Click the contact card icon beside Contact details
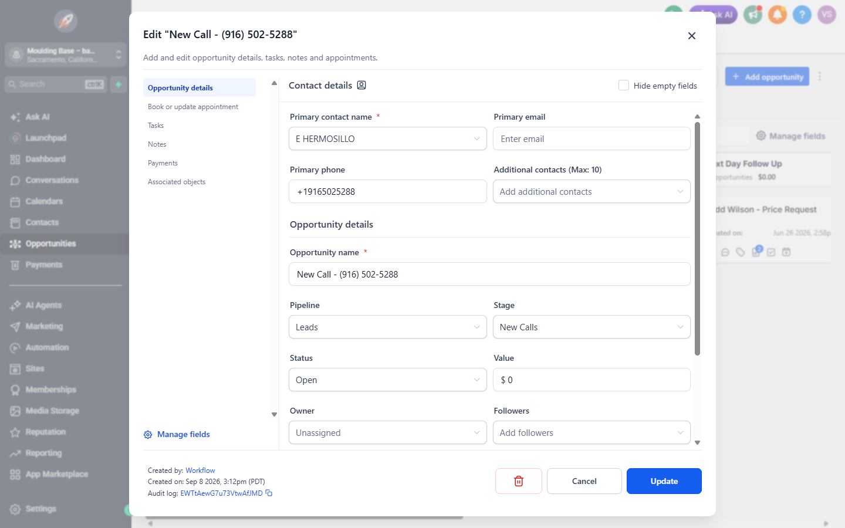Viewport: 845px width, 528px height. click(x=361, y=85)
